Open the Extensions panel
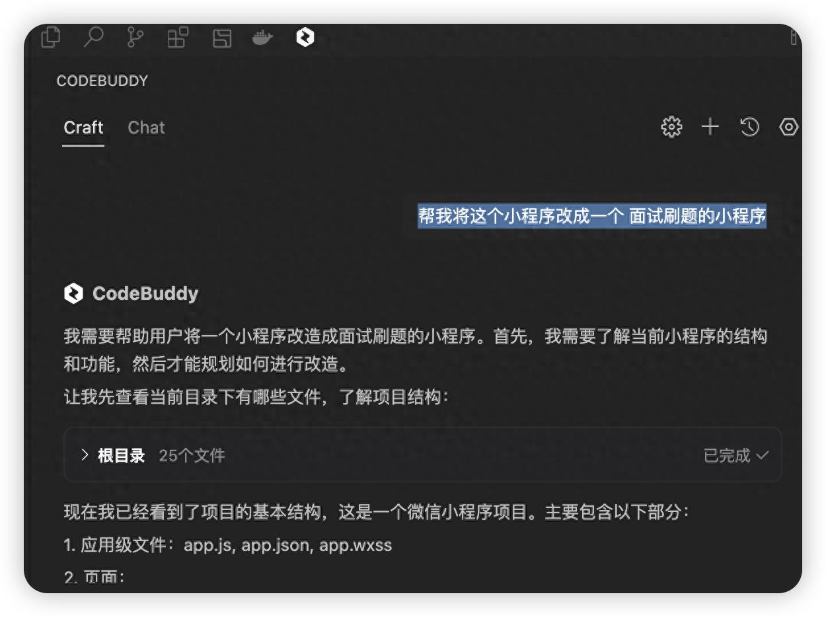This screenshot has width=826, height=617. (x=178, y=38)
